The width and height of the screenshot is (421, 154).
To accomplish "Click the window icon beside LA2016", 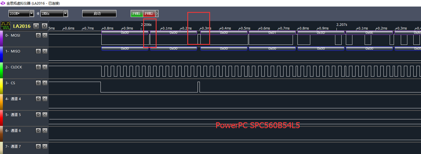I will 36,26.
